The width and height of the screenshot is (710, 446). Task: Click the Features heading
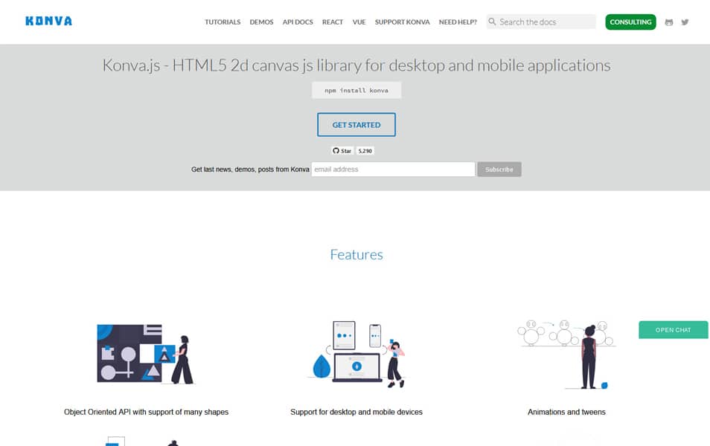(356, 255)
